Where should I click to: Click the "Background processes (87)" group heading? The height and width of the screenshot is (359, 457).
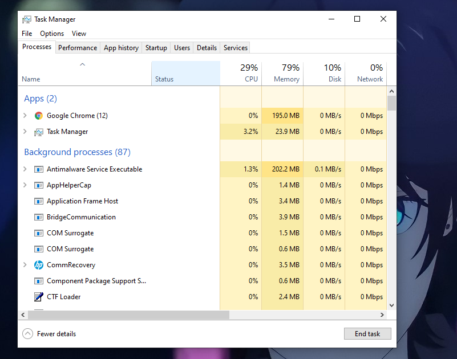tap(77, 152)
